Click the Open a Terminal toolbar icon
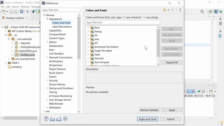 22,12
